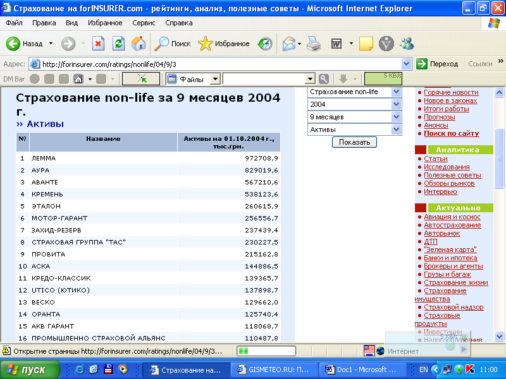Open the History (journal) icon
Screen dimensions: 506x379
point(265,44)
